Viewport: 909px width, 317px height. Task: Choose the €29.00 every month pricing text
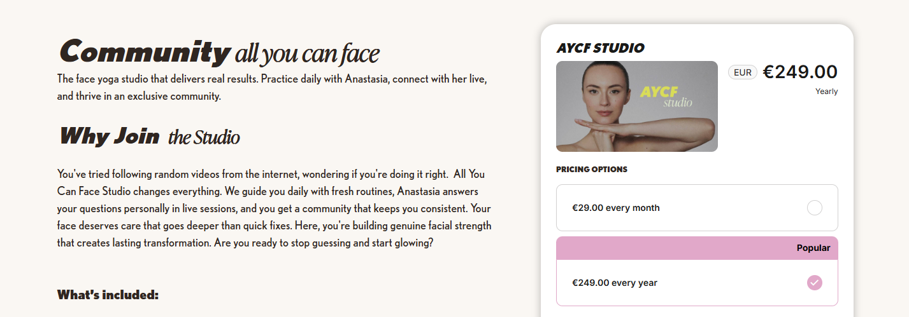tap(616, 208)
